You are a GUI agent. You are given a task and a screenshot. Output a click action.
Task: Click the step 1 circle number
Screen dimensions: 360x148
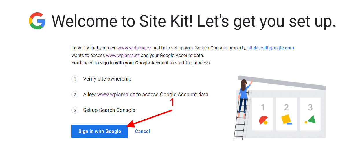click(x=75, y=79)
